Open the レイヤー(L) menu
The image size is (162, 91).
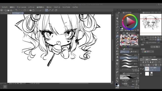31,7
